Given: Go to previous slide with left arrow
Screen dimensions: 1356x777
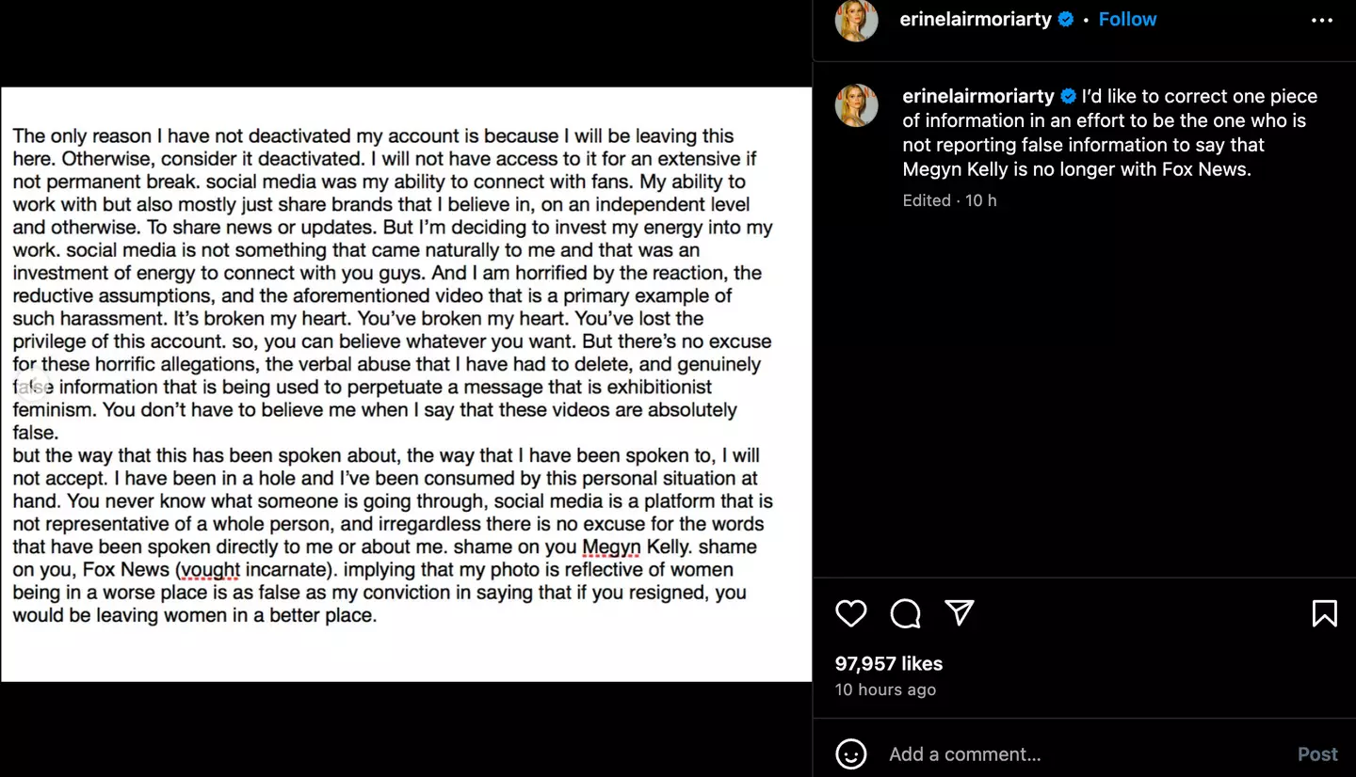Looking at the screenshot, I should [33, 384].
